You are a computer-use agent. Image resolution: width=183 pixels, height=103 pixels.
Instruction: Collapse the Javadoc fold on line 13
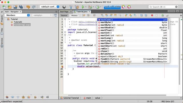coord(65,51)
